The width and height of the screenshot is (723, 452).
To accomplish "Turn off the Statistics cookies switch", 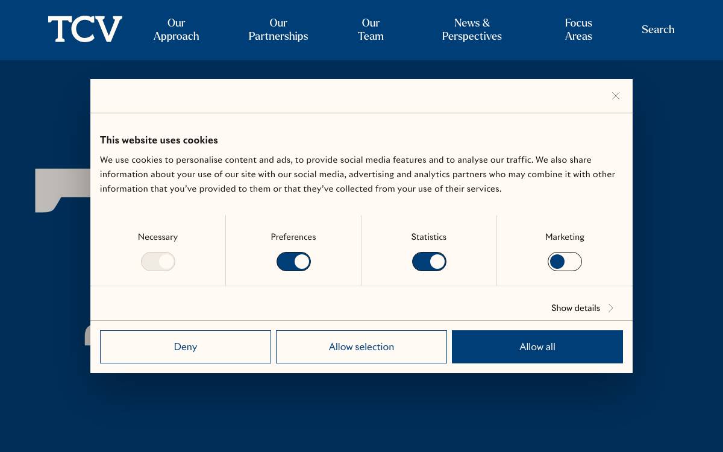I will click(x=429, y=262).
